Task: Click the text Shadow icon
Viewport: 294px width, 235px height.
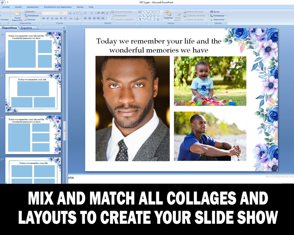Action: [61, 18]
